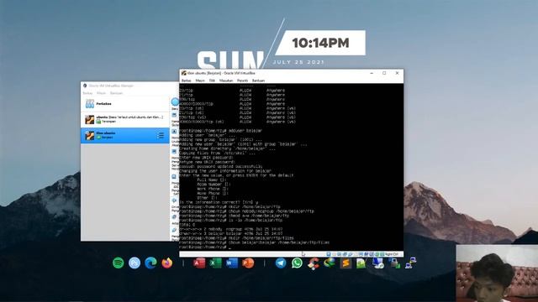
Task: Launch Spotify from the dock
Action: 118,263
